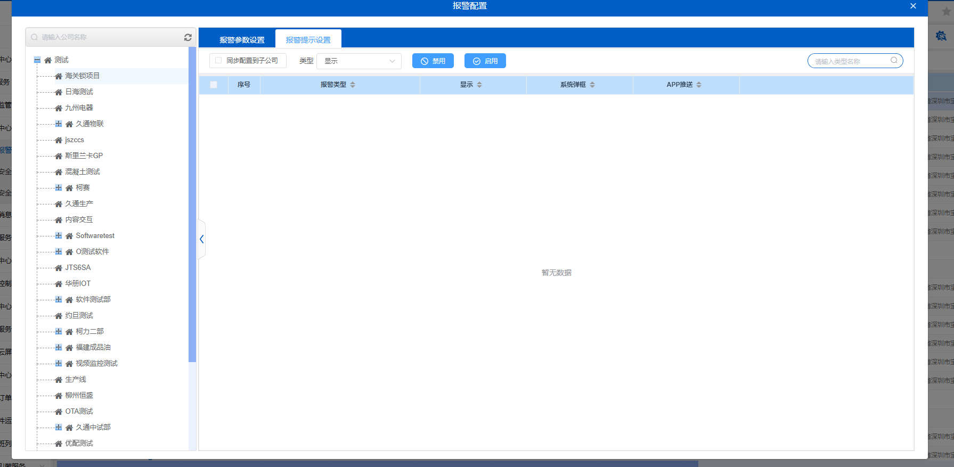Toggle the select-all checkbox in table header
The height and width of the screenshot is (467, 954).
point(214,85)
